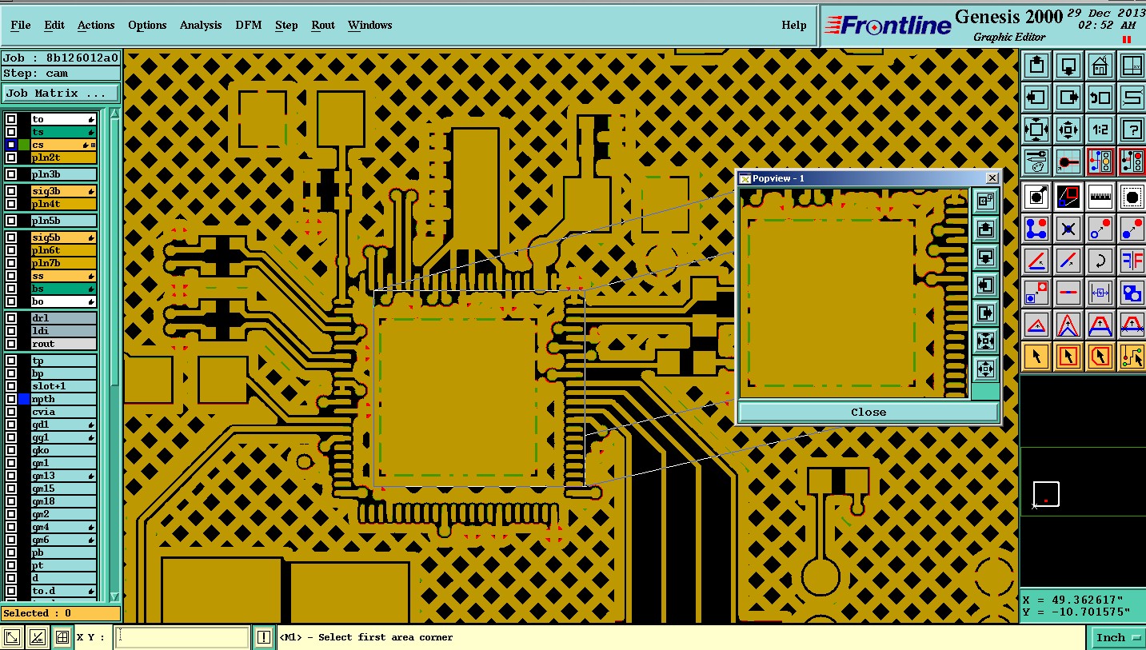Open the Step menu
This screenshot has width=1146, height=650.
[286, 25]
